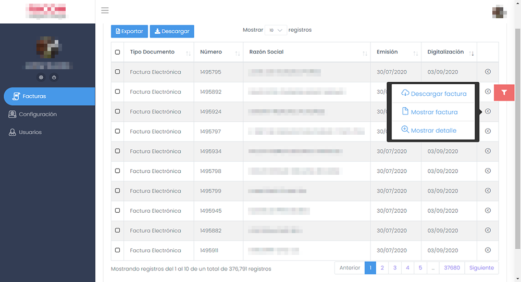Jump to last page 37680
This screenshot has height=282, width=521.
click(x=452, y=268)
